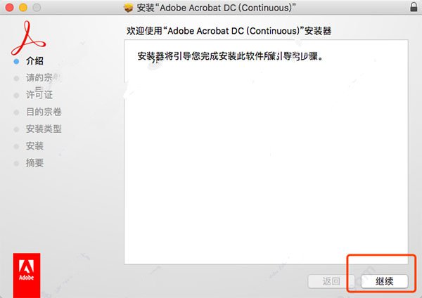Select the 安装类型 step in sidebar
This screenshot has width=422, height=298.
click(x=44, y=129)
